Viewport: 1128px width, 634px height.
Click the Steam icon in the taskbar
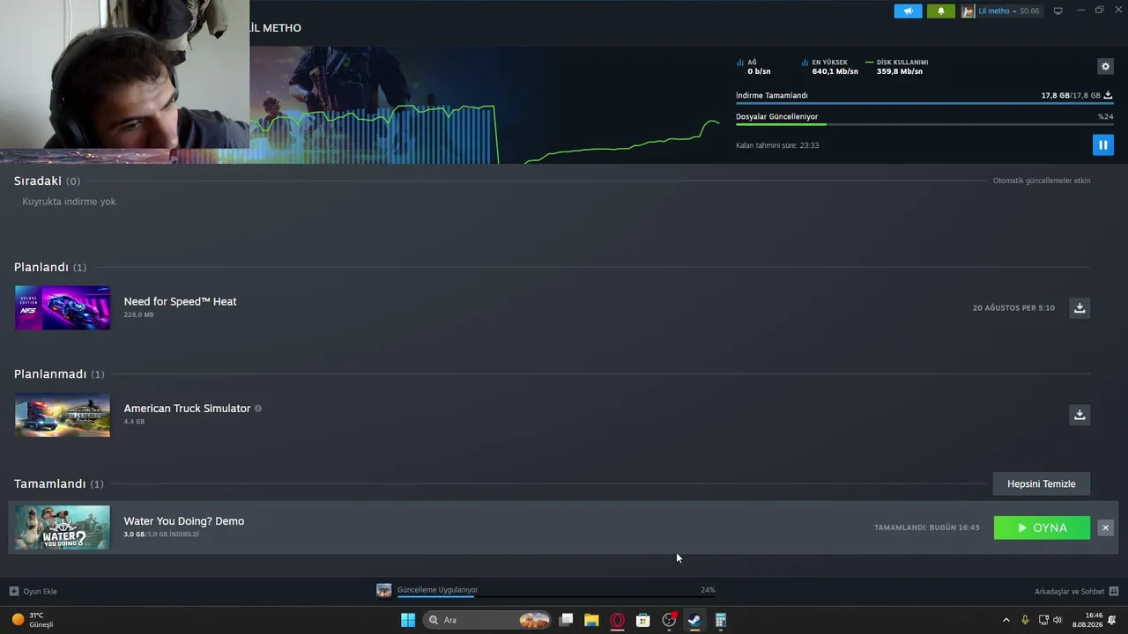[694, 620]
